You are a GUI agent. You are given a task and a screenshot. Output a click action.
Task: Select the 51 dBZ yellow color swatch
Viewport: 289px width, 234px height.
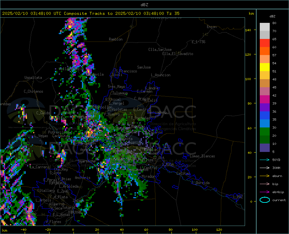click(x=265, y=67)
